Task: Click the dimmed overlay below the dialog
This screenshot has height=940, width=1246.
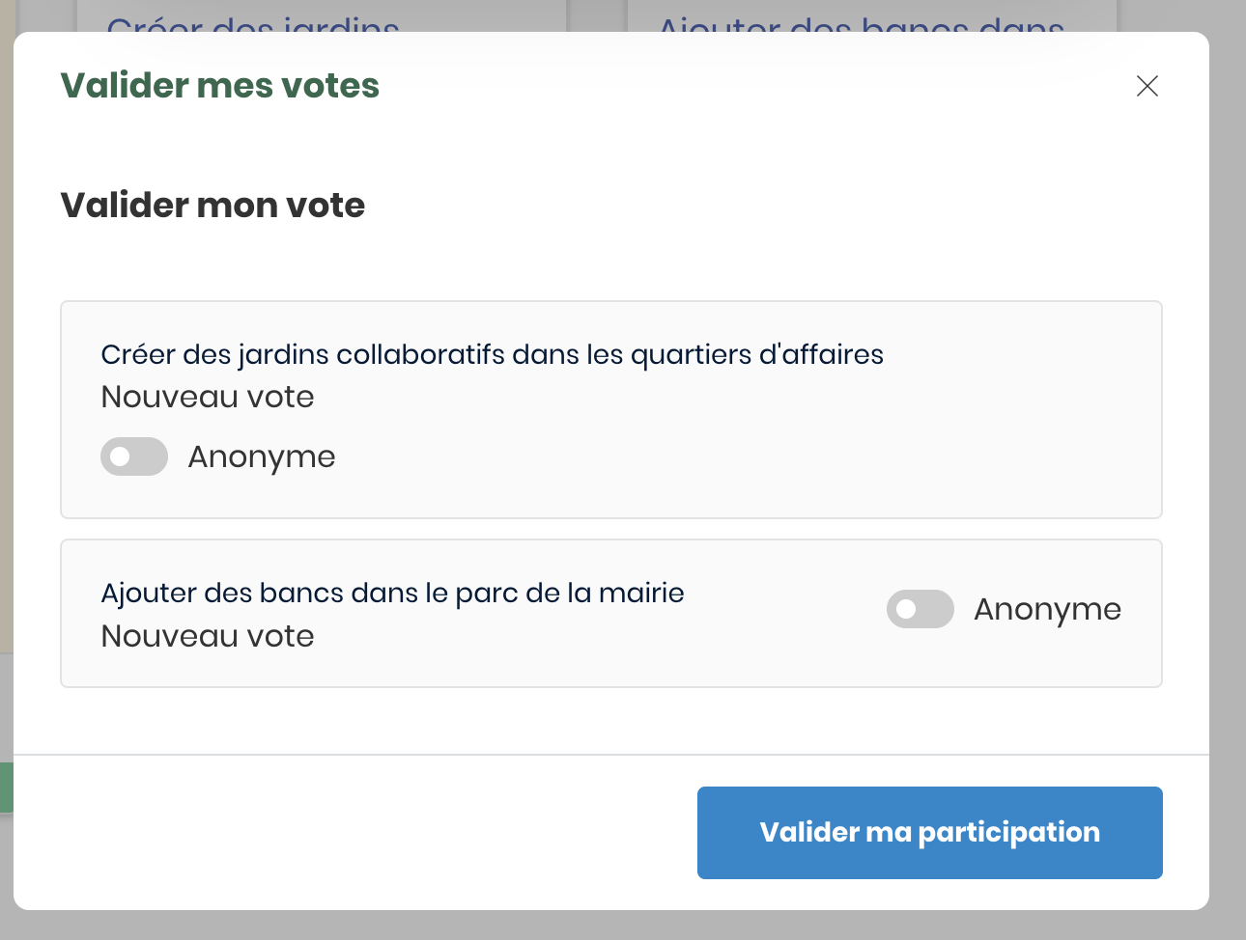Action: coord(618,926)
